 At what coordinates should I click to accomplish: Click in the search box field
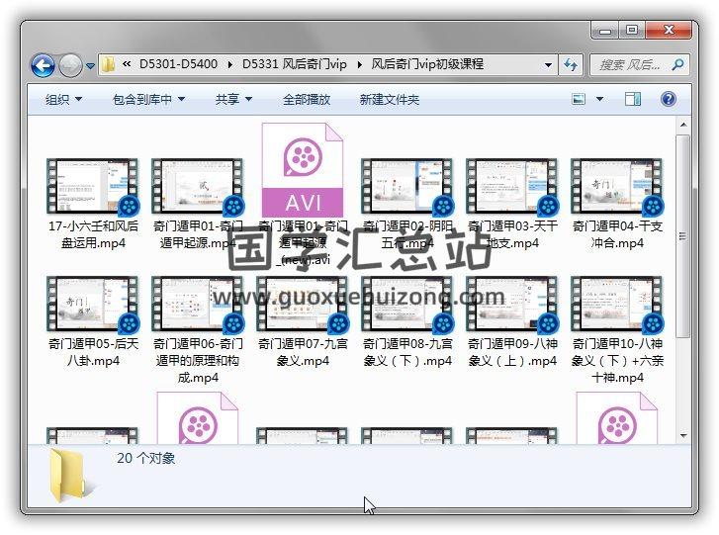[629, 65]
